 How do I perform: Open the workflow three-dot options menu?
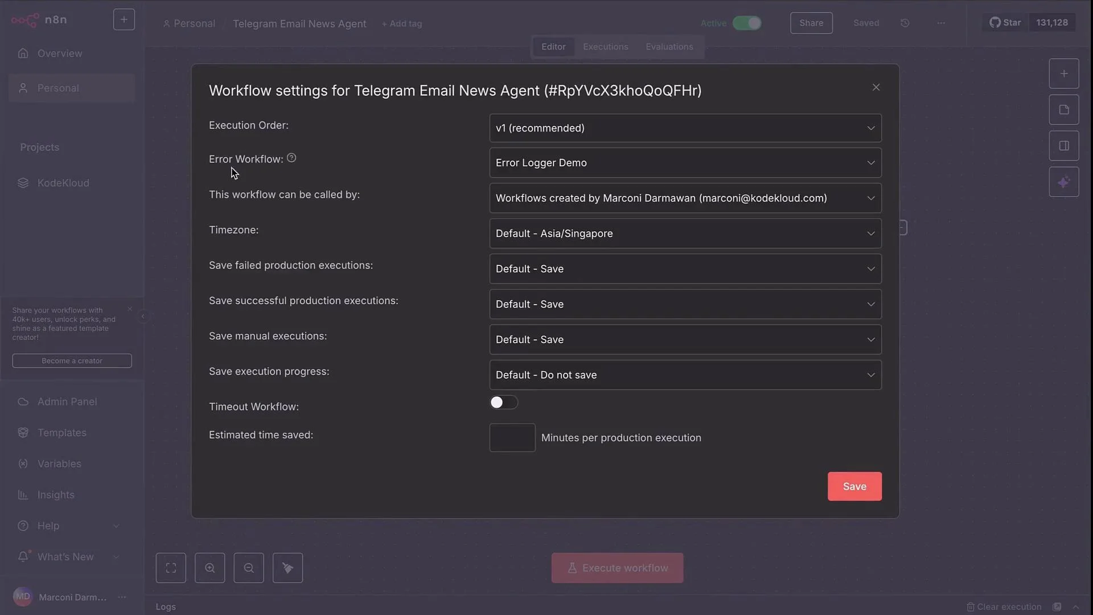click(x=941, y=23)
